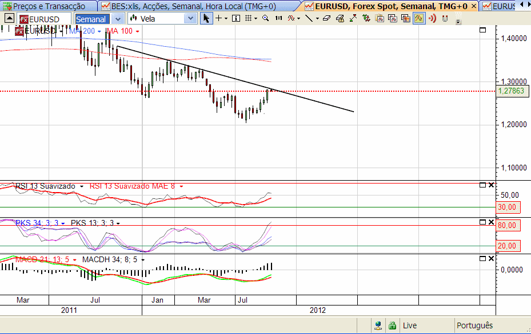Open the toolbar overflow options arrow
This screenshot has width=531, height=334.
point(458,22)
